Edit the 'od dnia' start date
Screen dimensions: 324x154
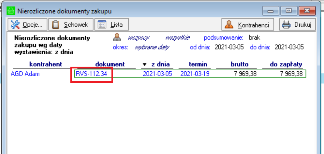coord(229,47)
